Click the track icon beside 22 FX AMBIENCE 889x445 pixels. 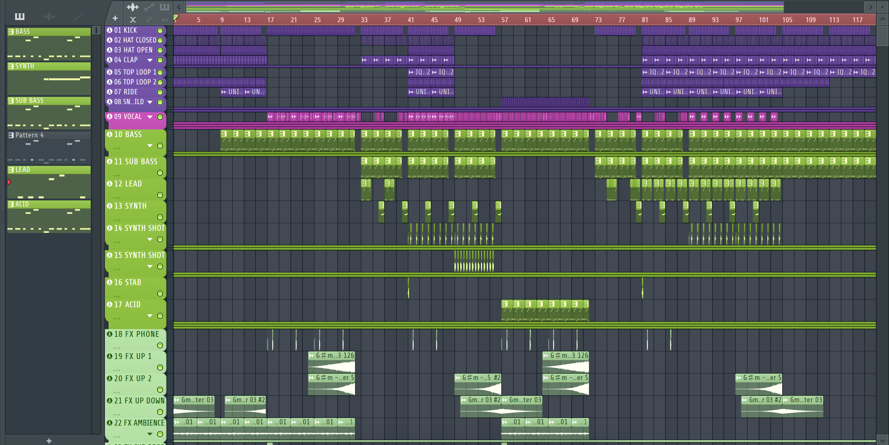(x=110, y=423)
